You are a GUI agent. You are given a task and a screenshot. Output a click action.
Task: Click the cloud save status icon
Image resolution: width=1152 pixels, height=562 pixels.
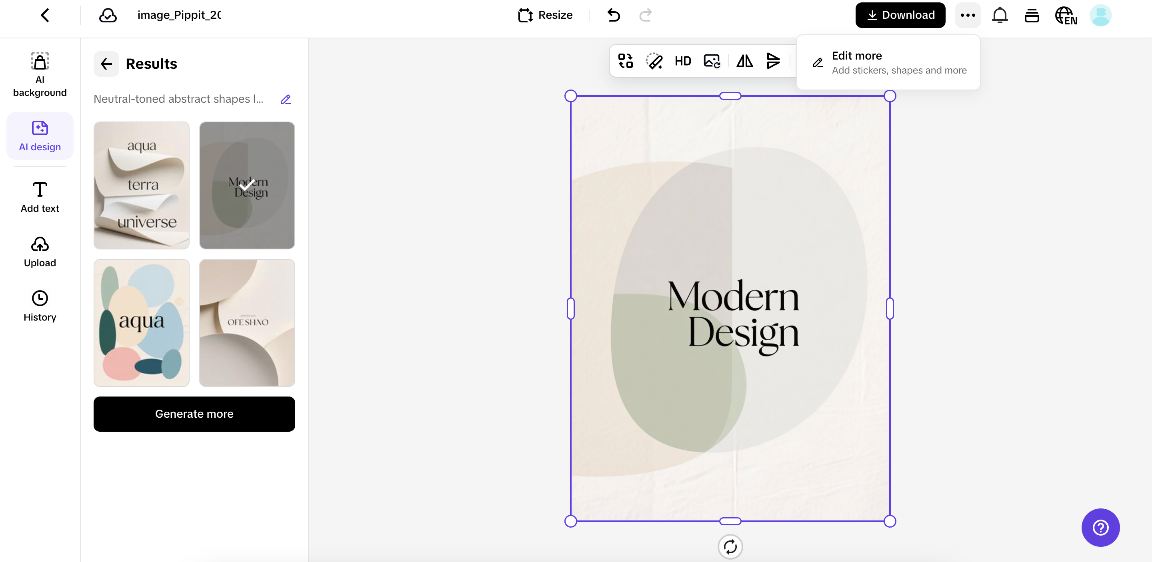point(108,15)
